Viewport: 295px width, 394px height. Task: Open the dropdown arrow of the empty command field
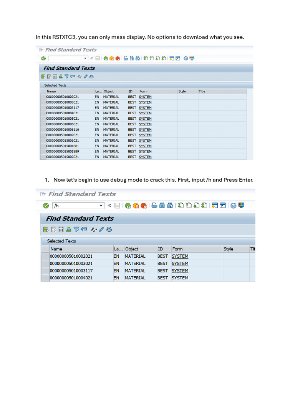click(85, 58)
